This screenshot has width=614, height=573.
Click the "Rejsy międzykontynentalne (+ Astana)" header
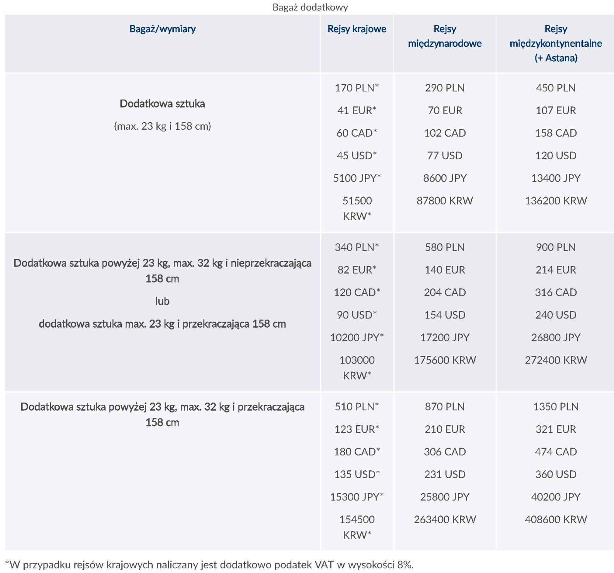(555, 43)
